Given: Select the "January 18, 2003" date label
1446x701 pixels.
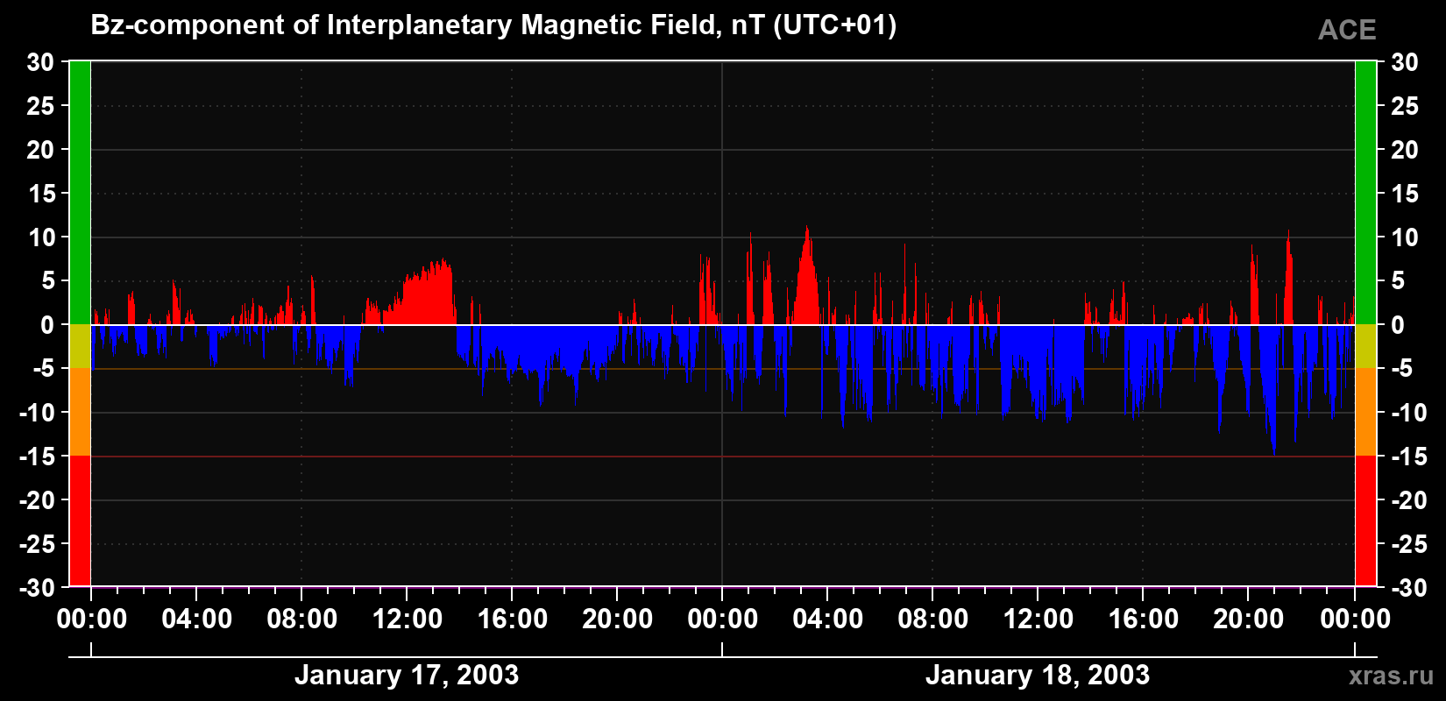Looking at the screenshot, I should [x=1038, y=675].
